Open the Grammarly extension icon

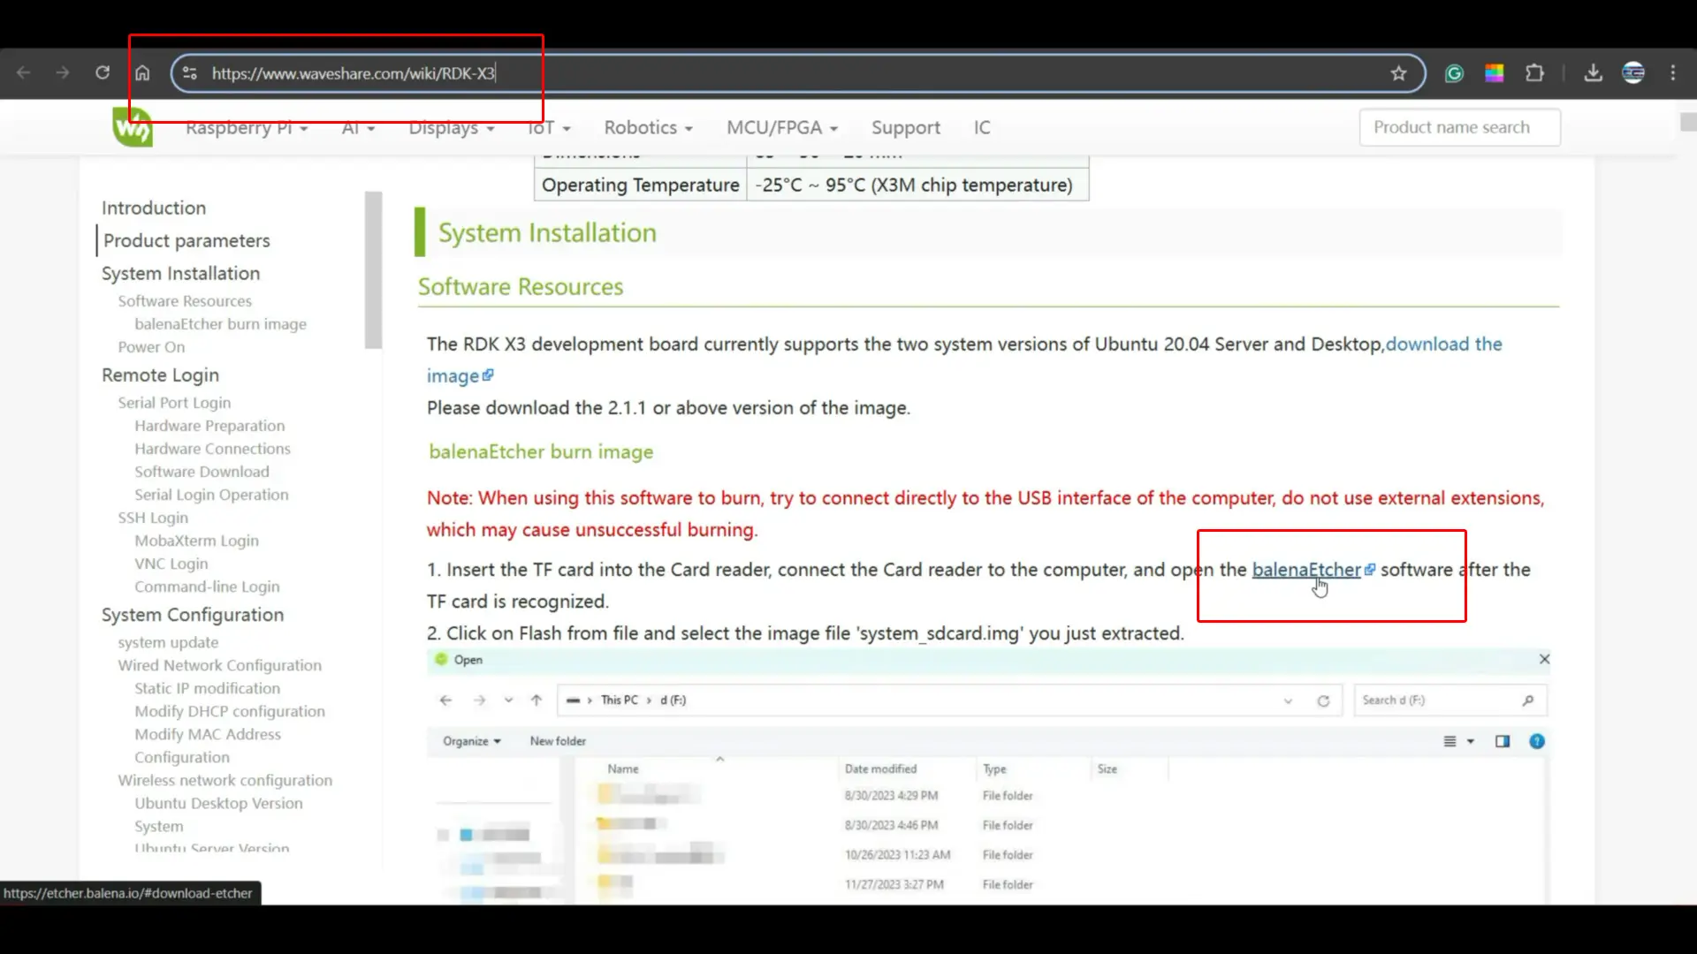[x=1454, y=72]
